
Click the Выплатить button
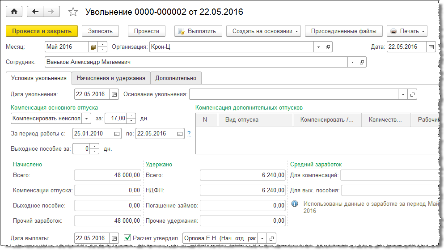(198, 31)
